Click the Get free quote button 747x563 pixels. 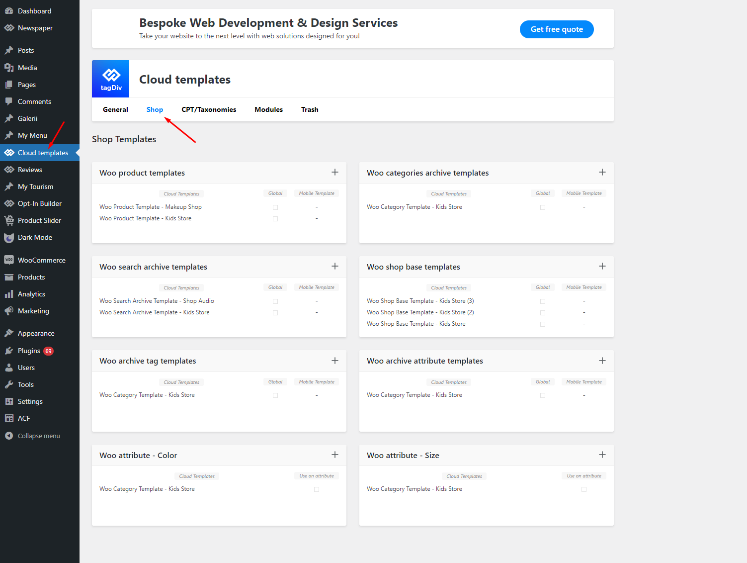557,29
